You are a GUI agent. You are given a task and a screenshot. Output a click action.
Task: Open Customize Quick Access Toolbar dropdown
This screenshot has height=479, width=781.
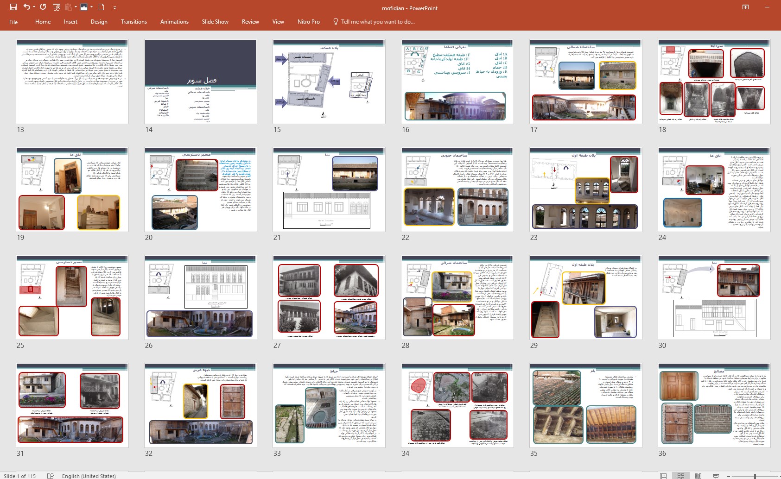pyautogui.click(x=114, y=7)
